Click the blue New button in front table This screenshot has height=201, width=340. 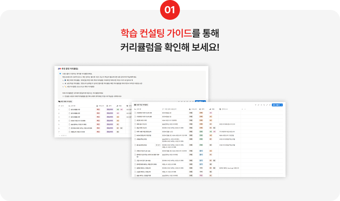click(275, 105)
